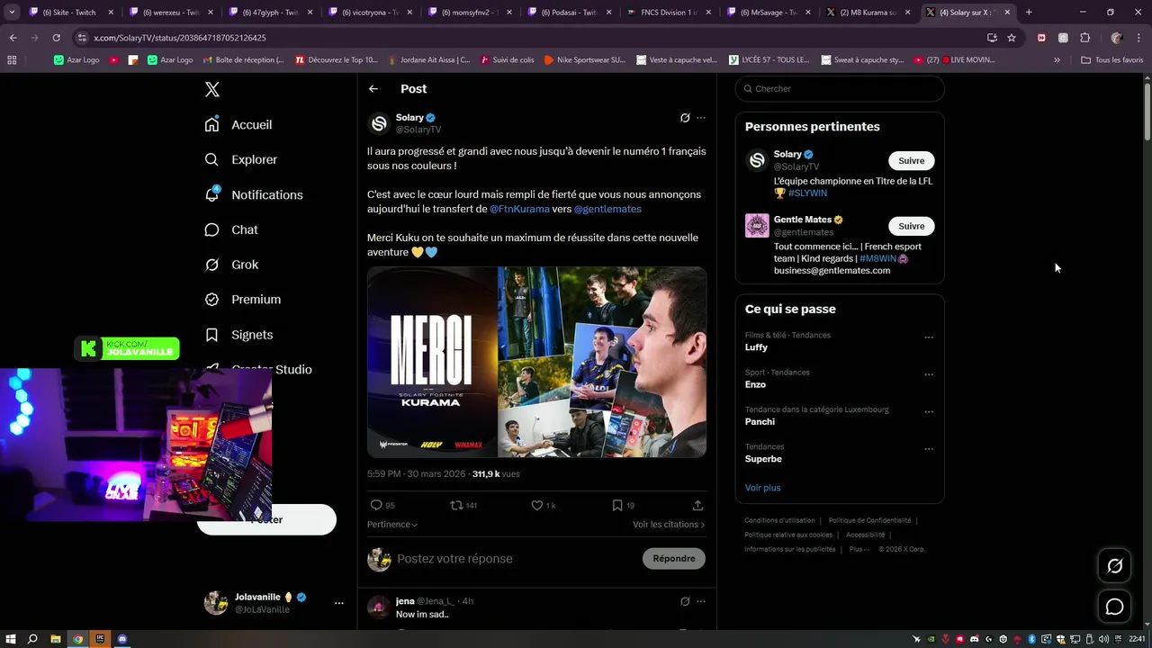The image size is (1152, 648).
Task: Open the Gentle Mates profile avatar
Action: click(x=757, y=225)
